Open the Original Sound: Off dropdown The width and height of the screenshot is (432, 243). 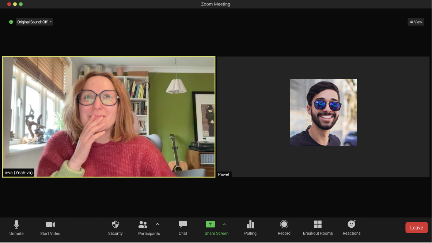point(34,22)
